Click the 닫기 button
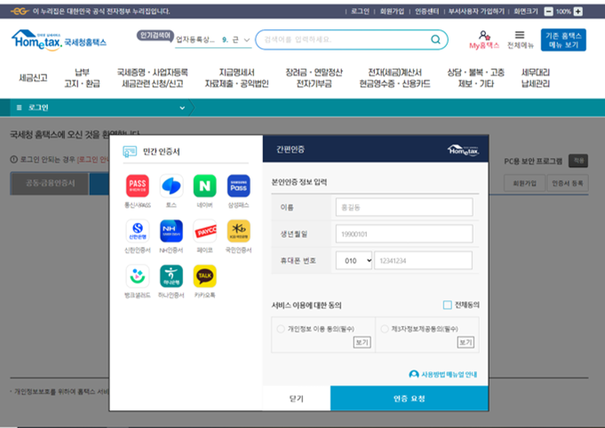This screenshot has height=428, width=605. coord(297,399)
